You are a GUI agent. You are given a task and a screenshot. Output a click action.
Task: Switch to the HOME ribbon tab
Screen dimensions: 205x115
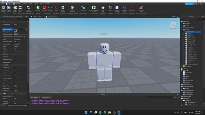point(25,4)
